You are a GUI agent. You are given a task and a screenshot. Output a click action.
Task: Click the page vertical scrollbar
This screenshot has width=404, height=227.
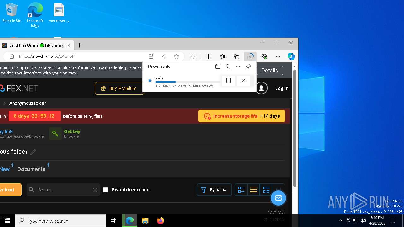coord(294,128)
